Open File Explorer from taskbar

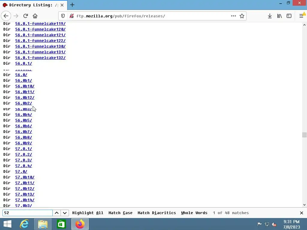[43, 224]
